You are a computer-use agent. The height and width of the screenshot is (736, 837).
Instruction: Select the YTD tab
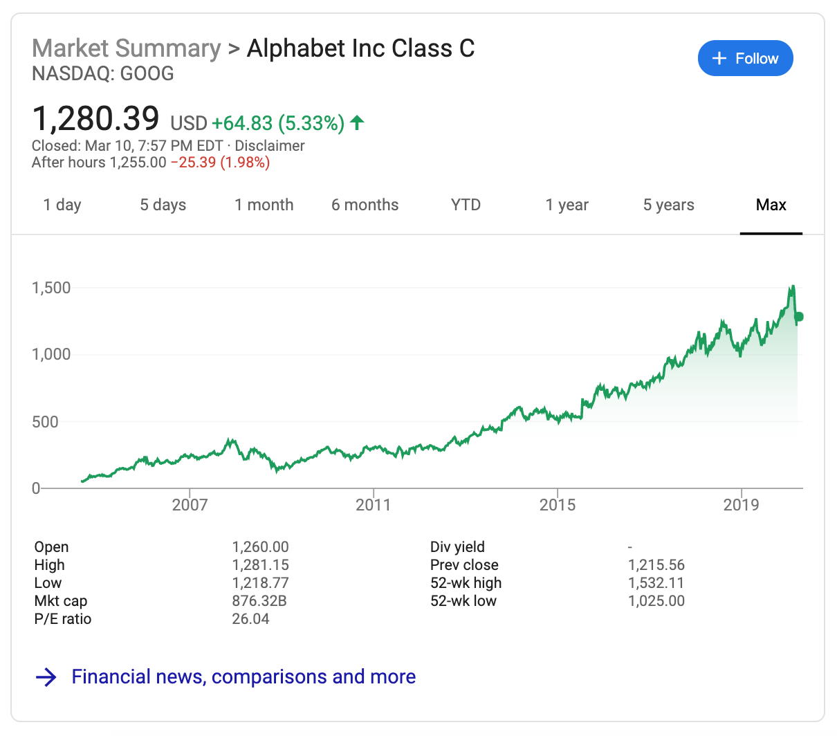pyautogui.click(x=466, y=205)
